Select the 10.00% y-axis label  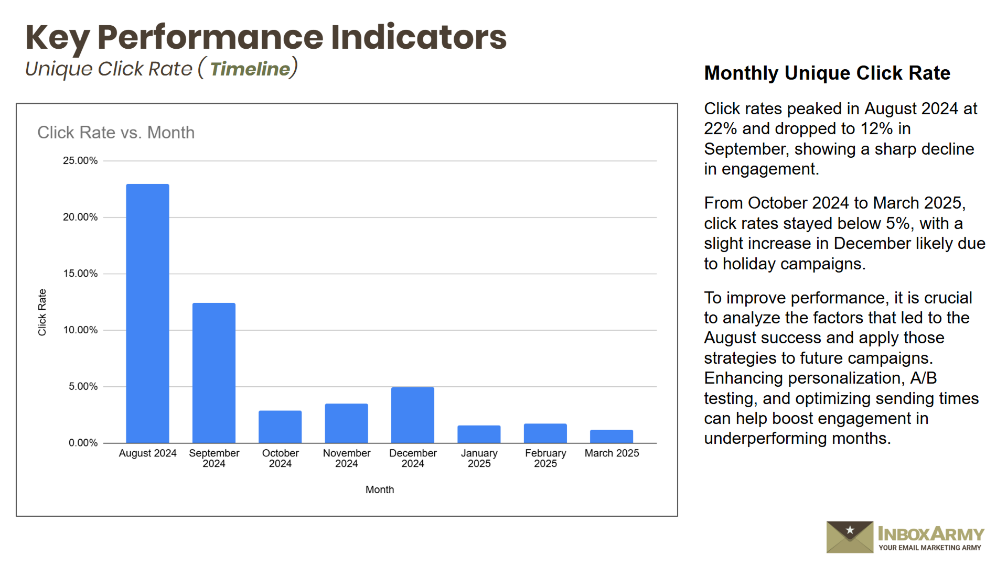click(x=80, y=330)
